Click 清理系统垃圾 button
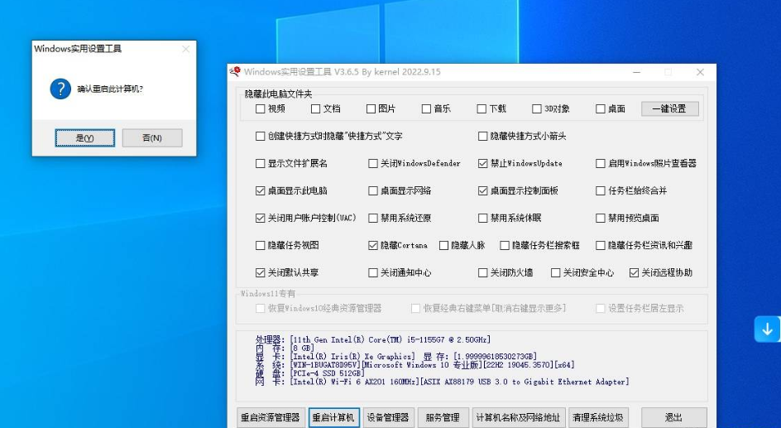Viewport: 781px width, 428px height. pos(597,417)
